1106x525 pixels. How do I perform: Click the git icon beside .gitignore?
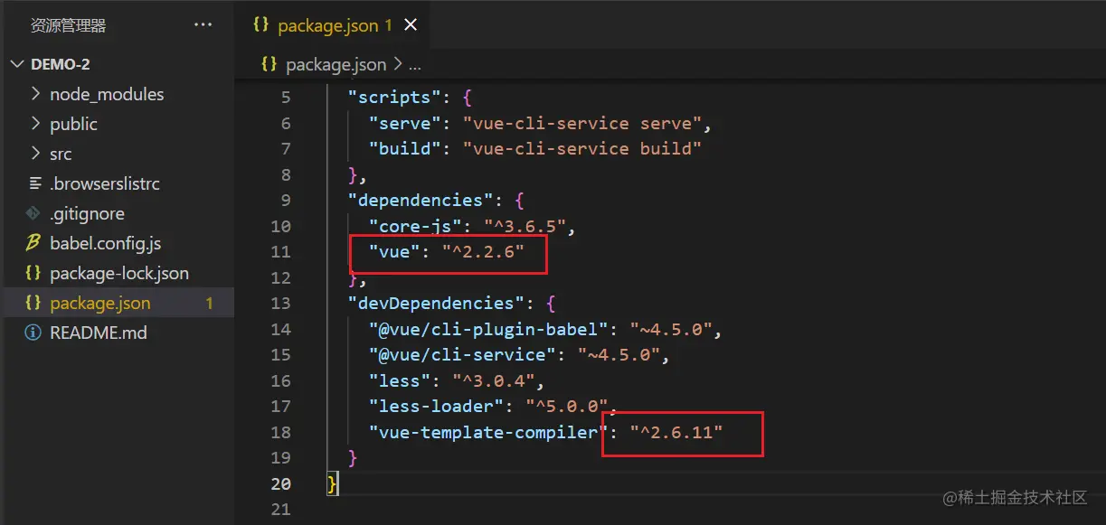[x=33, y=213]
